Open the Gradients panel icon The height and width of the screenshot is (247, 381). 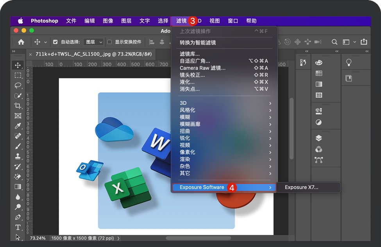coord(319,84)
